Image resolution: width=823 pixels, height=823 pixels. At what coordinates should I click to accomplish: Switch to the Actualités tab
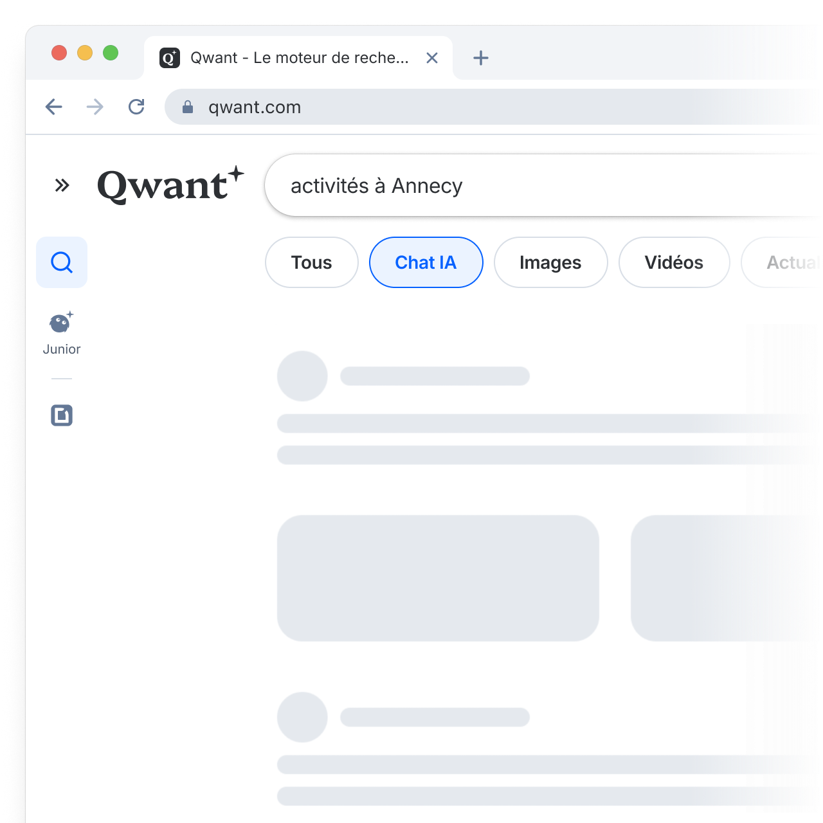791,262
